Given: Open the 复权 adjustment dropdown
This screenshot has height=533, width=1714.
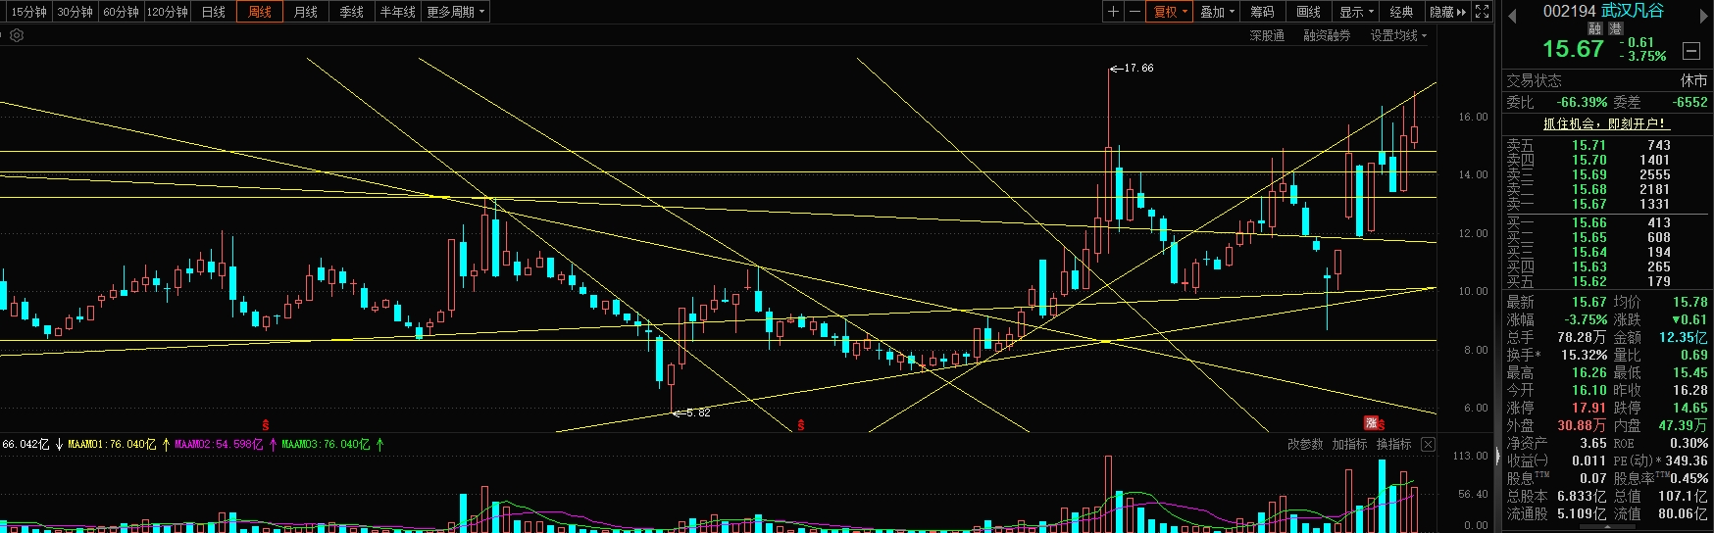Looking at the screenshot, I should 1170,12.
